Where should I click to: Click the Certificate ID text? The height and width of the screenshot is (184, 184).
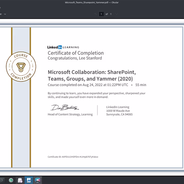click(73, 157)
